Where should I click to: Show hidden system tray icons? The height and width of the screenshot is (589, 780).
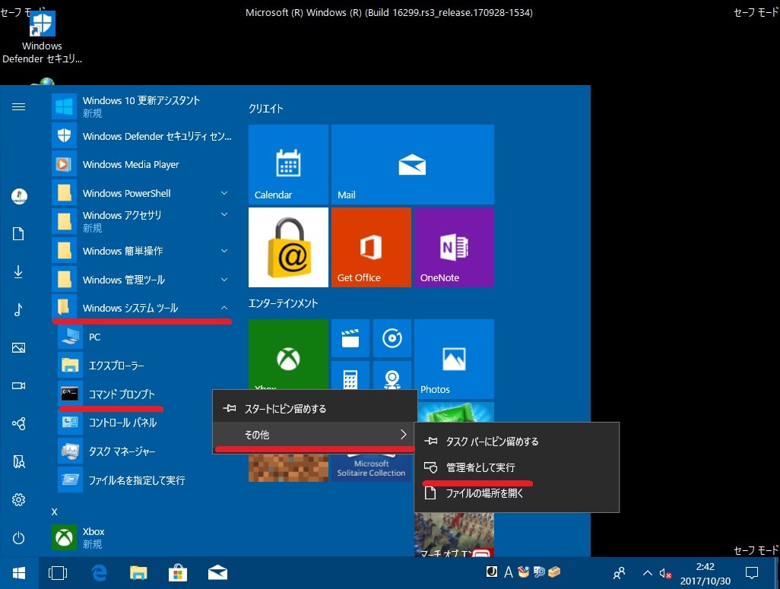coord(647,573)
